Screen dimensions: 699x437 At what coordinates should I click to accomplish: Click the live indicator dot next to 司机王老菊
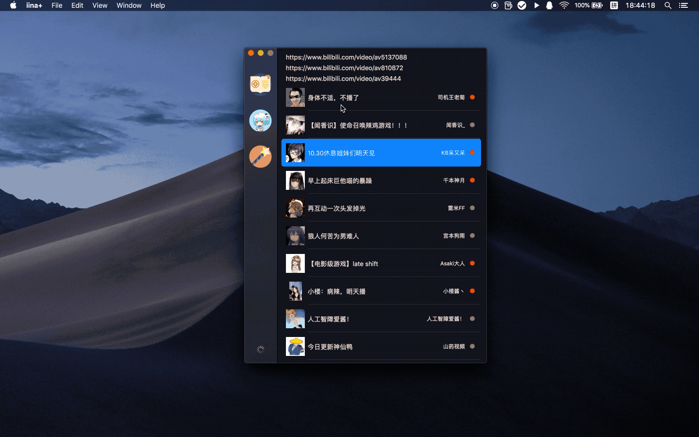[x=472, y=97]
